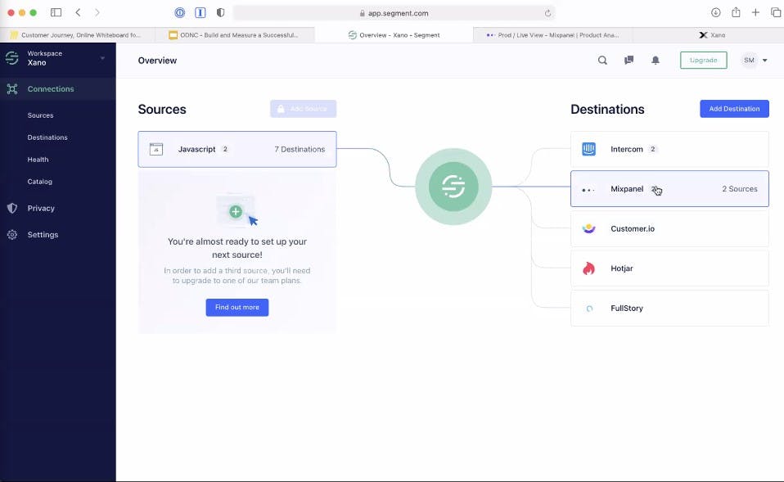This screenshot has width=784, height=482.
Task: Toggle the Safari sidebar
Action: (56, 12)
